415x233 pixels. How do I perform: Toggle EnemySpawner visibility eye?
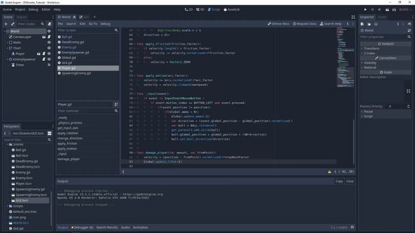coord(49,59)
